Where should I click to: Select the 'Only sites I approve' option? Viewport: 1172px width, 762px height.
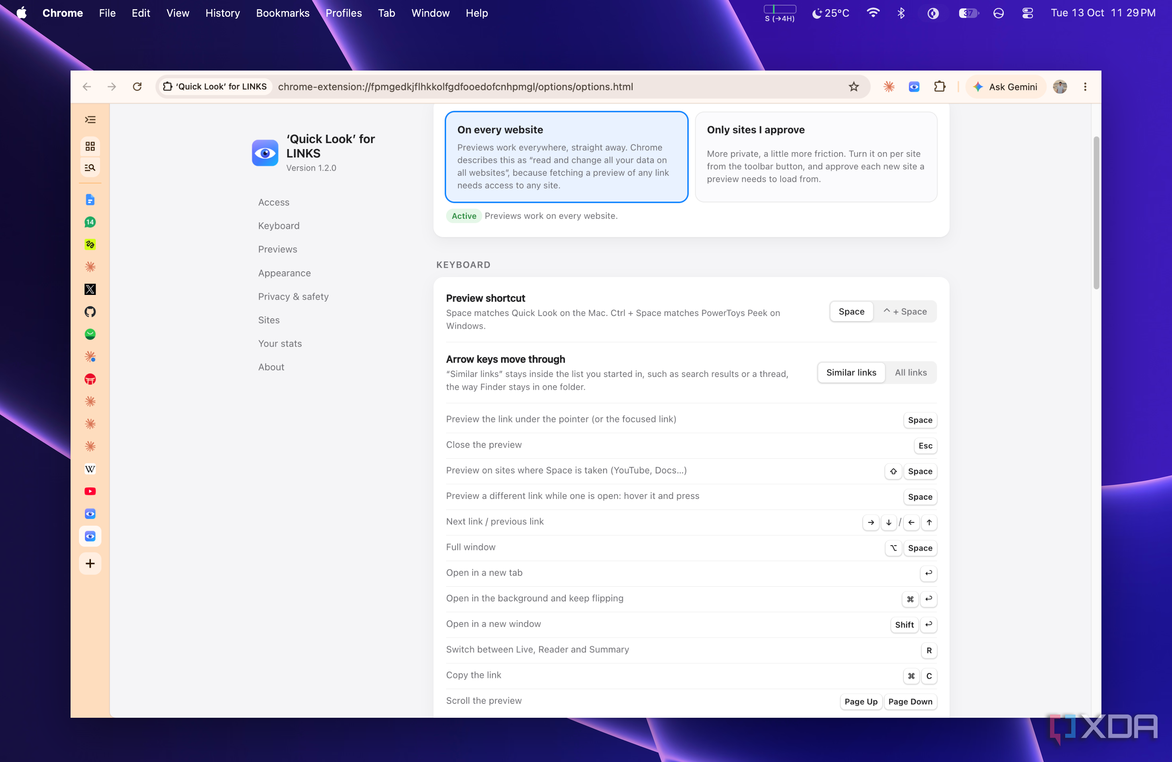pos(816,157)
